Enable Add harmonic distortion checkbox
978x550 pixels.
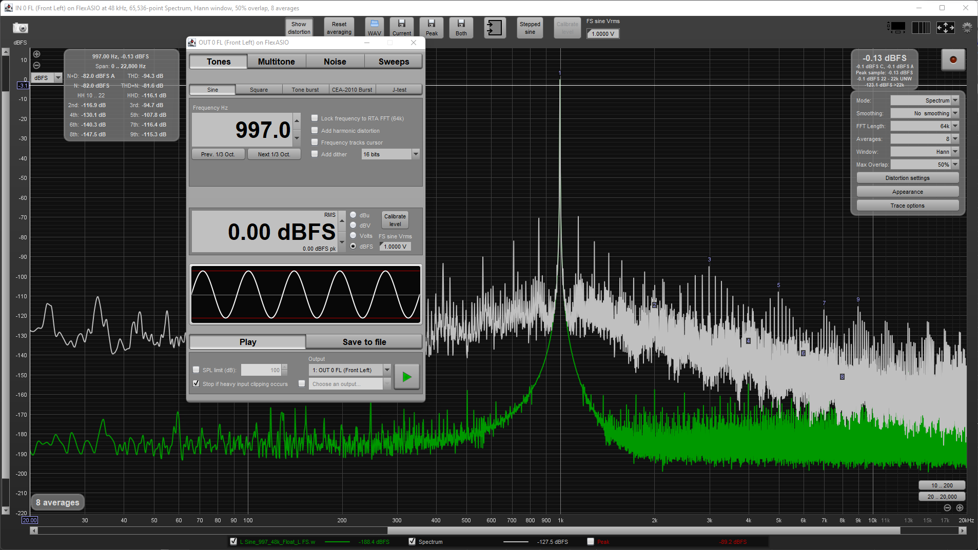[315, 130]
